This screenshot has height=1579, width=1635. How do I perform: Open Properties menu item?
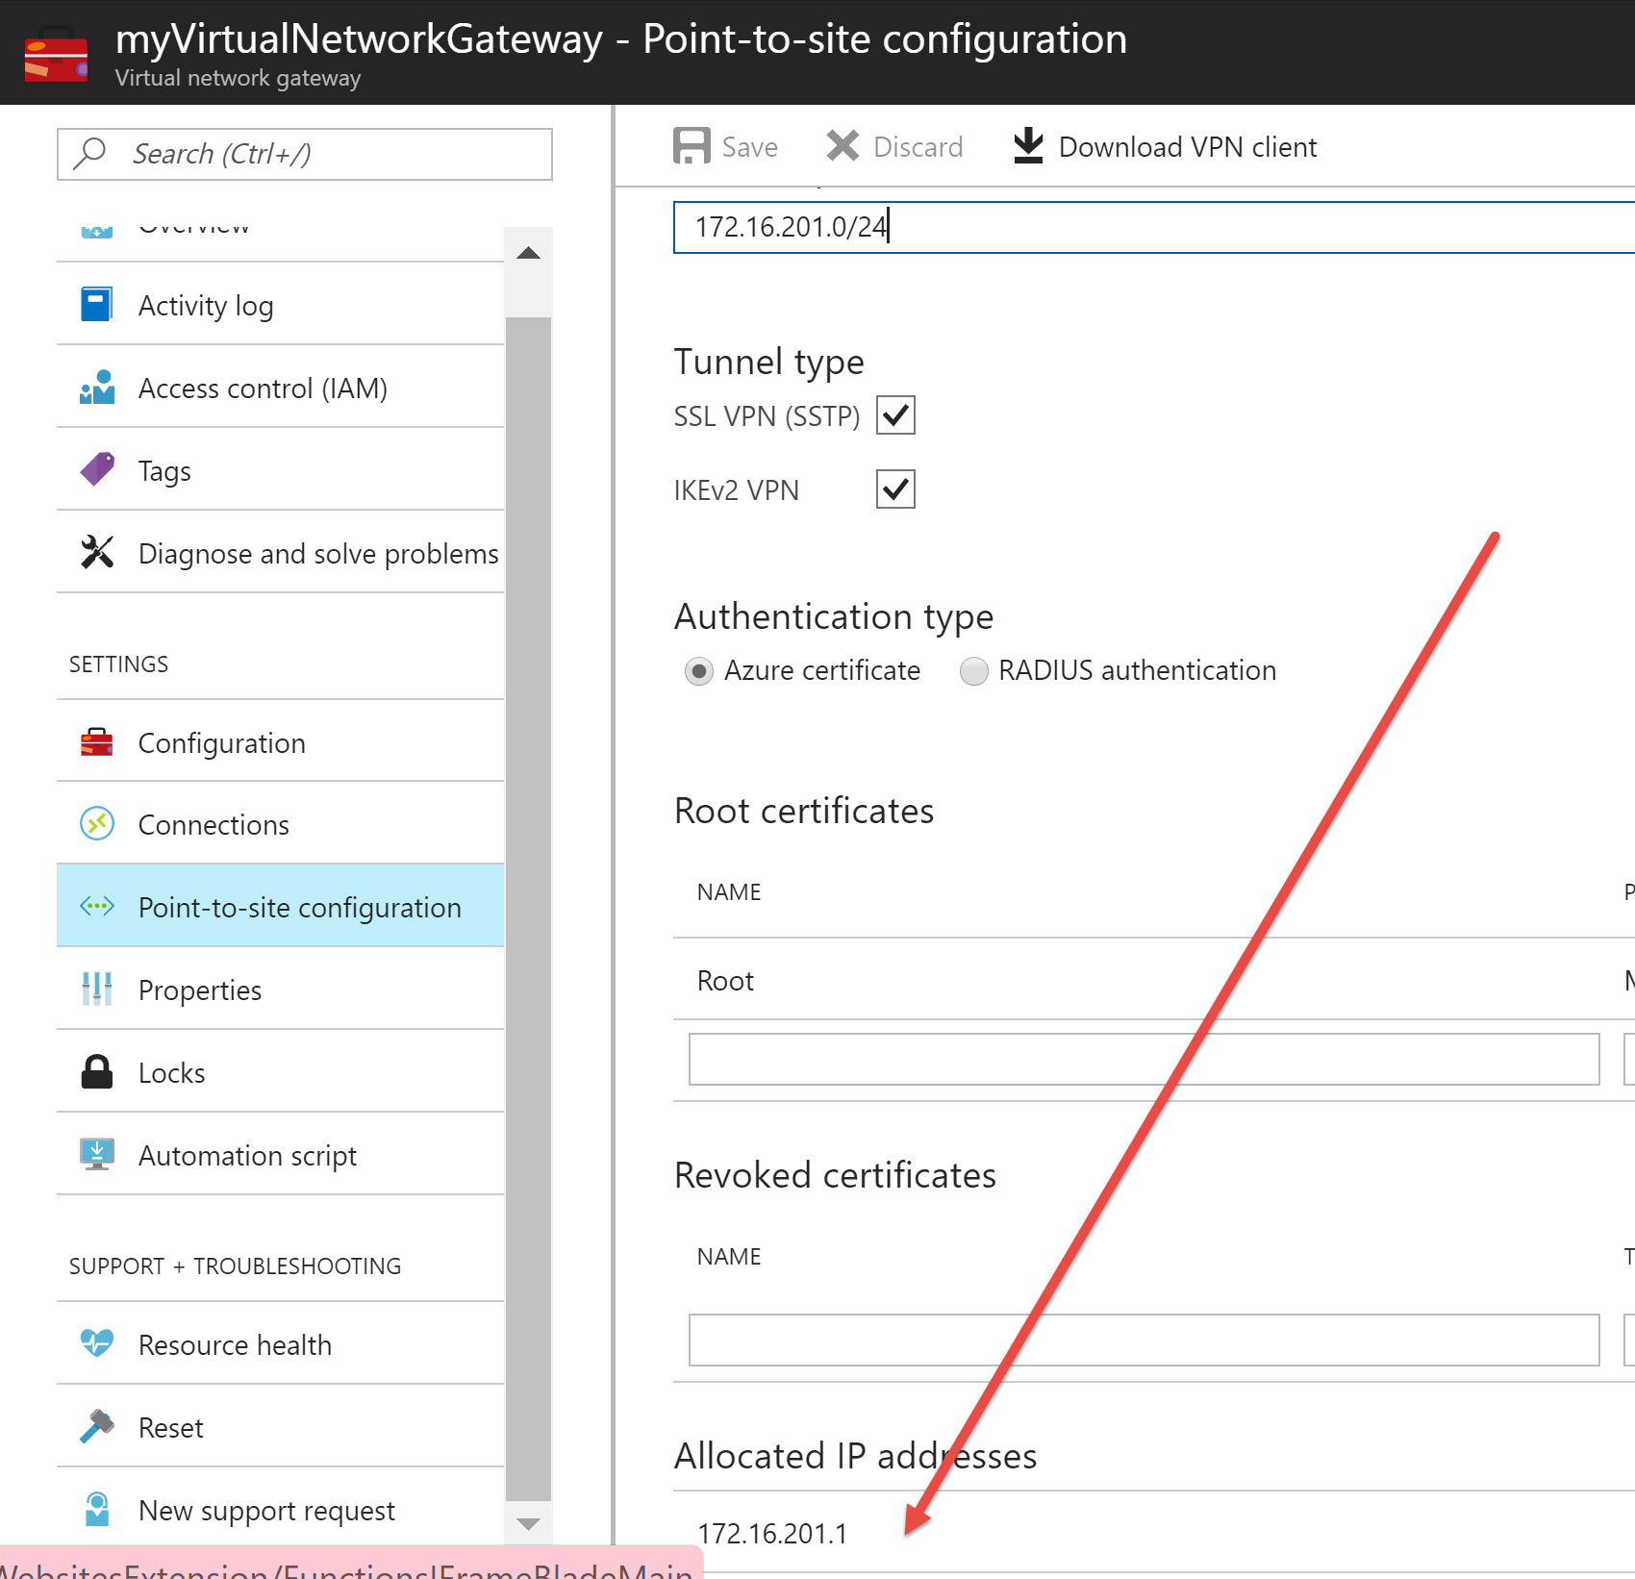pos(280,989)
